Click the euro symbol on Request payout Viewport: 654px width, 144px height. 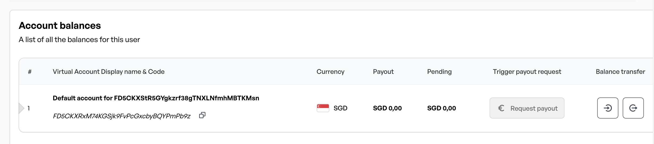click(x=501, y=108)
